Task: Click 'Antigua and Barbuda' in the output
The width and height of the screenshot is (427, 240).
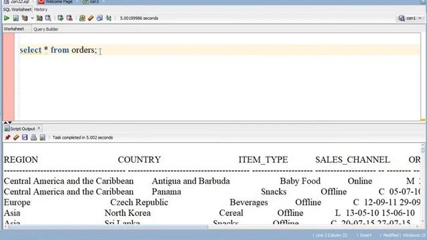Action: (x=191, y=181)
